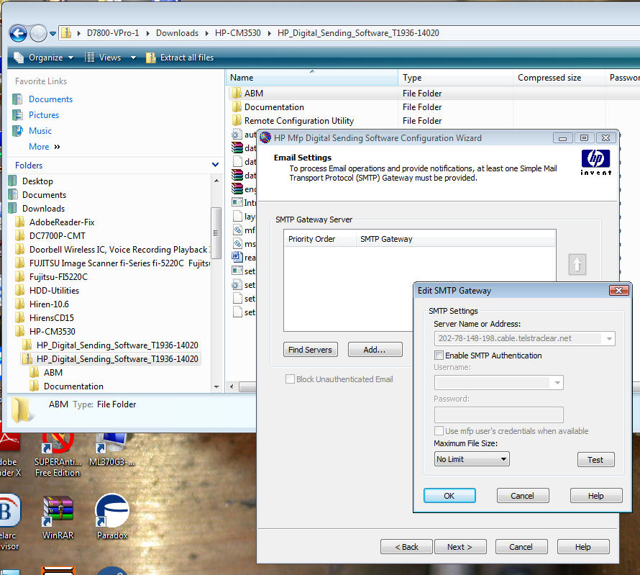The width and height of the screenshot is (640, 575).
Task: Click the move-up priority arrow button
Action: point(577,265)
